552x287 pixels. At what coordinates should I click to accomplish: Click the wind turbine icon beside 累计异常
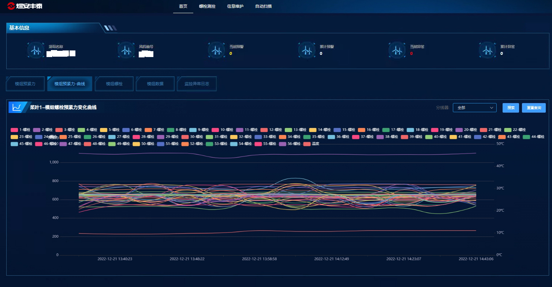tap(488, 50)
